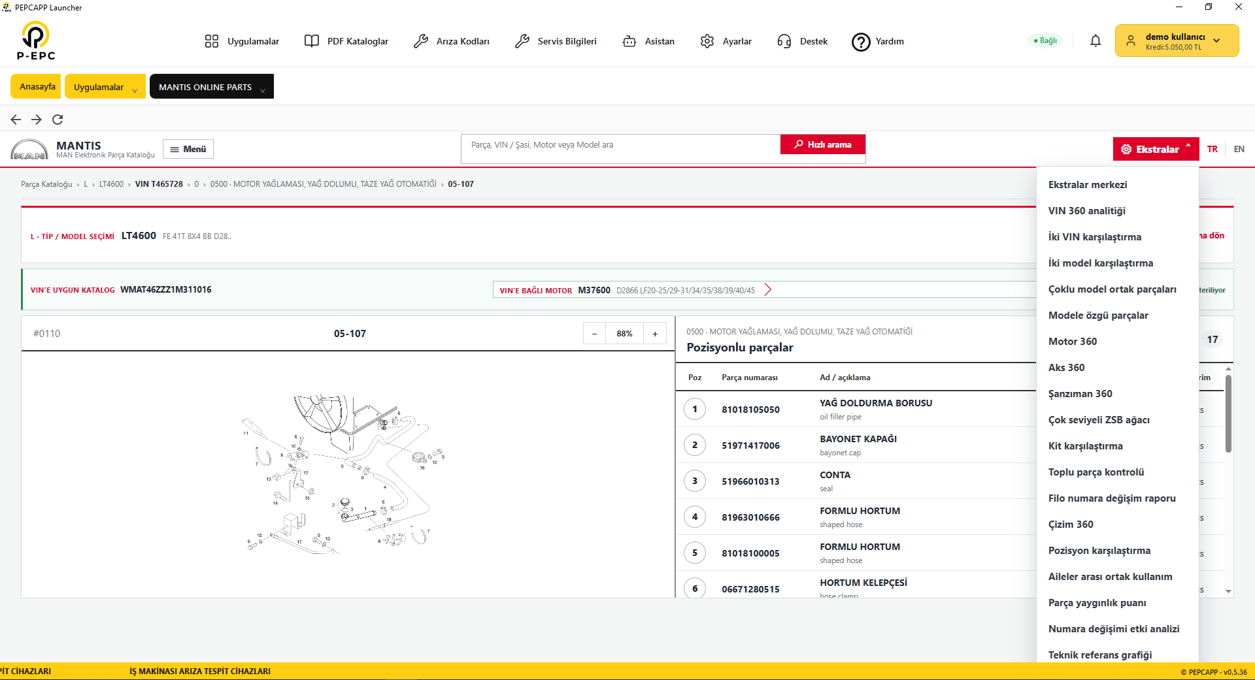The height and width of the screenshot is (680, 1255).
Task: Open PDF Kataloglar
Action: point(346,41)
